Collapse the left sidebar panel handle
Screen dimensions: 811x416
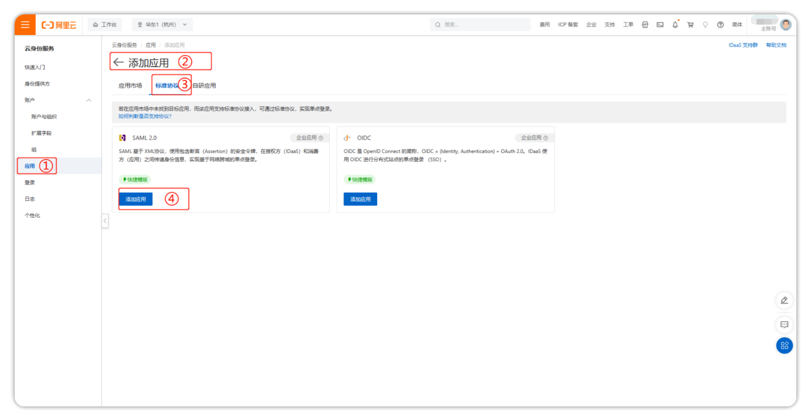coord(105,221)
